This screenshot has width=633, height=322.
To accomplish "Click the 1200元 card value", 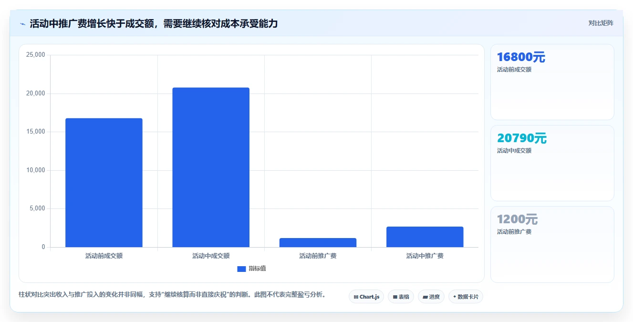I will [517, 219].
